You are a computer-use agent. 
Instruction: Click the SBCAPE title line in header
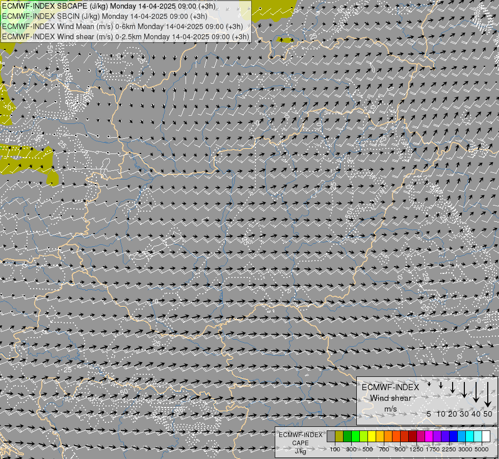[109, 6]
